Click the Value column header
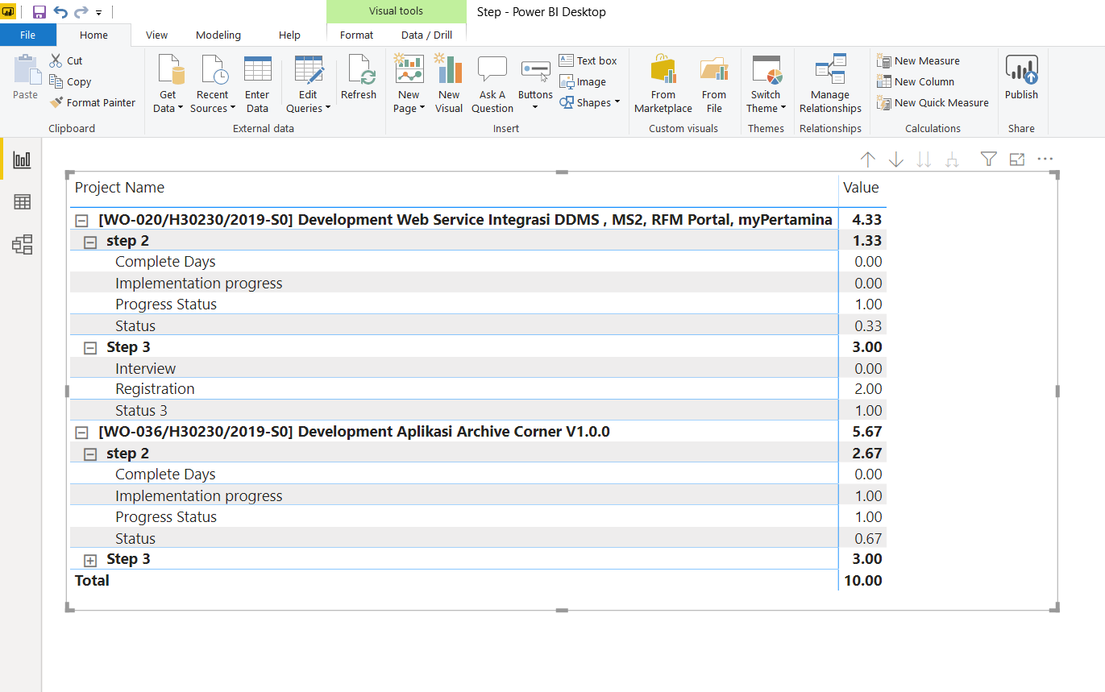The image size is (1105, 692). coord(861,188)
